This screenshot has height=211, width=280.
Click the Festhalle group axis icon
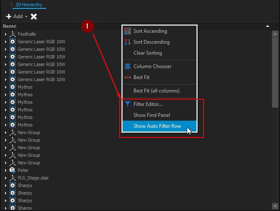click(x=13, y=34)
